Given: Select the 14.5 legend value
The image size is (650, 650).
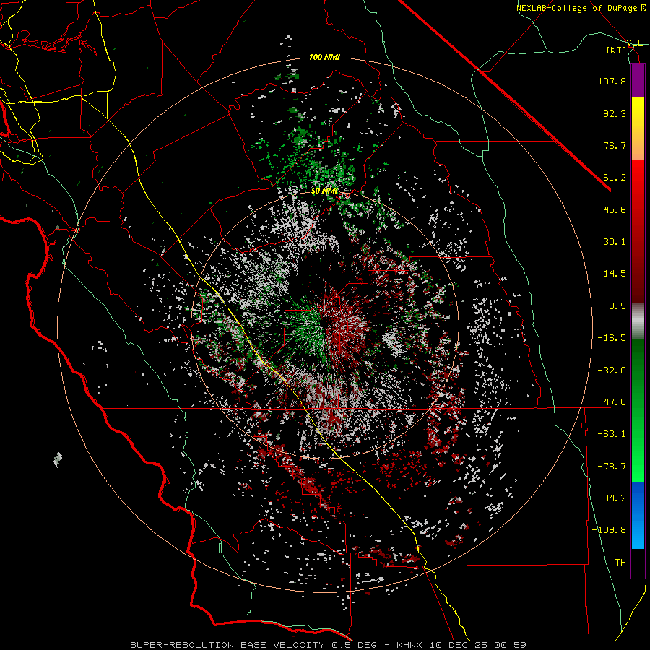Looking at the screenshot, I should tap(615, 274).
